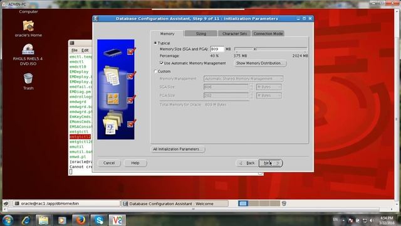Viewport: 401px width, 226px height.
Task: Open the Computer desktop icon
Action: (x=28, y=11)
